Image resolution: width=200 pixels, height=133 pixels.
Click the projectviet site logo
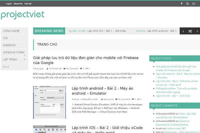coord(23,15)
